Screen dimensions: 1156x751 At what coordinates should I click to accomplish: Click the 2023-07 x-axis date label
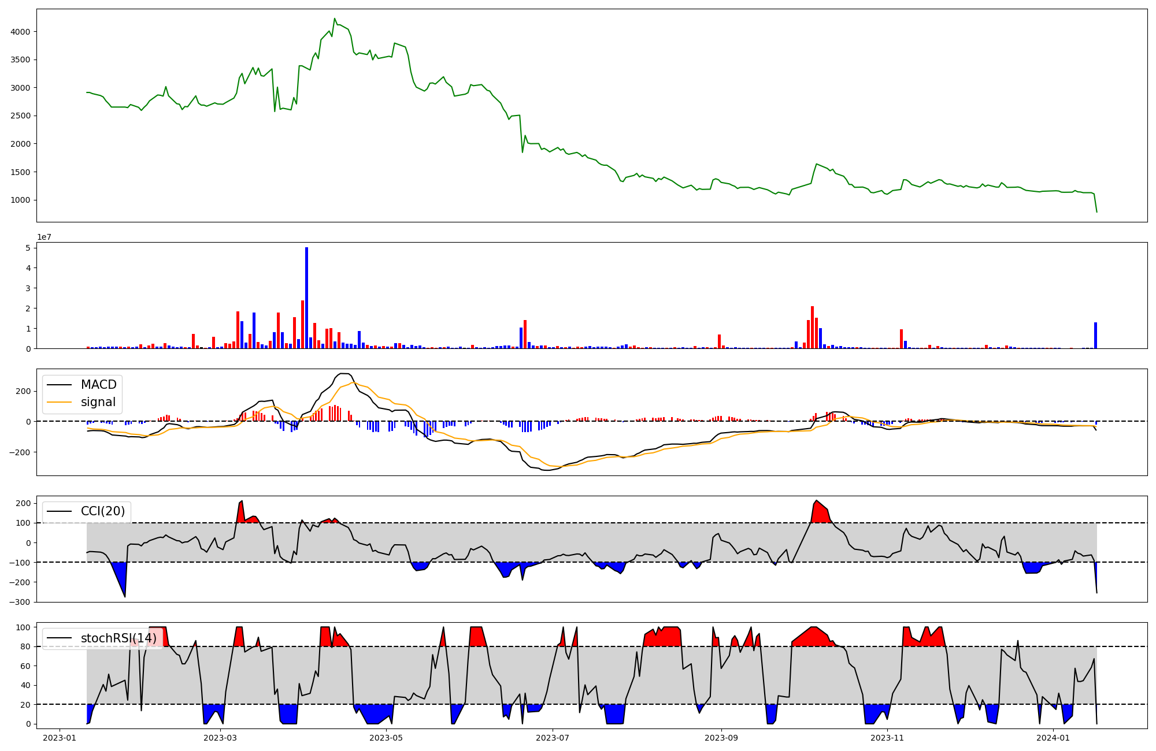tap(553, 738)
